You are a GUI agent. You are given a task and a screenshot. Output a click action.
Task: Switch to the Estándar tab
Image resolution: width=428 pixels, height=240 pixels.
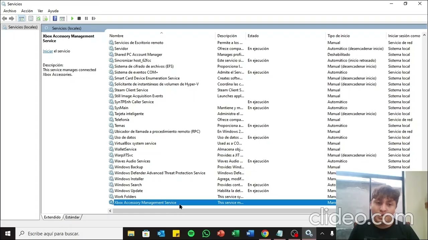coord(73,217)
